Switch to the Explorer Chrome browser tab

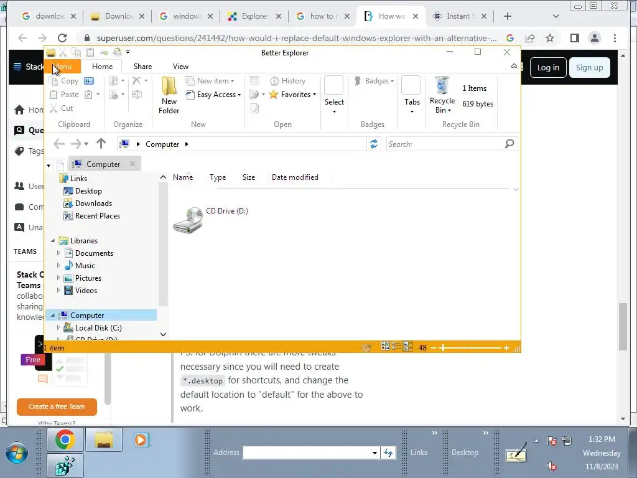pos(254,16)
